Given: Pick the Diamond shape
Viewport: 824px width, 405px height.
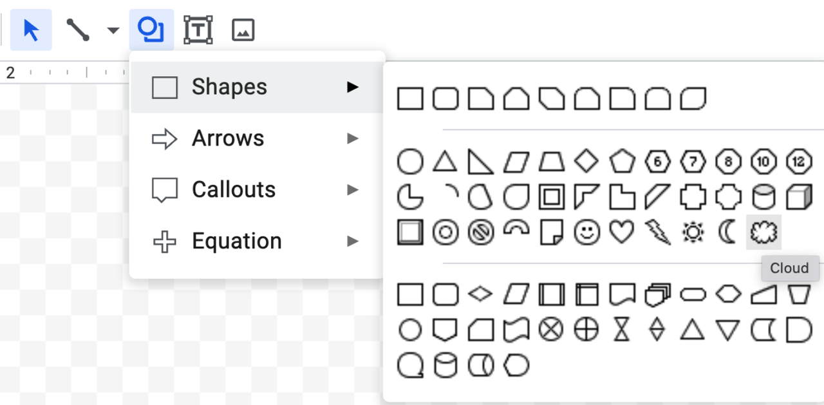Looking at the screenshot, I should [x=586, y=162].
